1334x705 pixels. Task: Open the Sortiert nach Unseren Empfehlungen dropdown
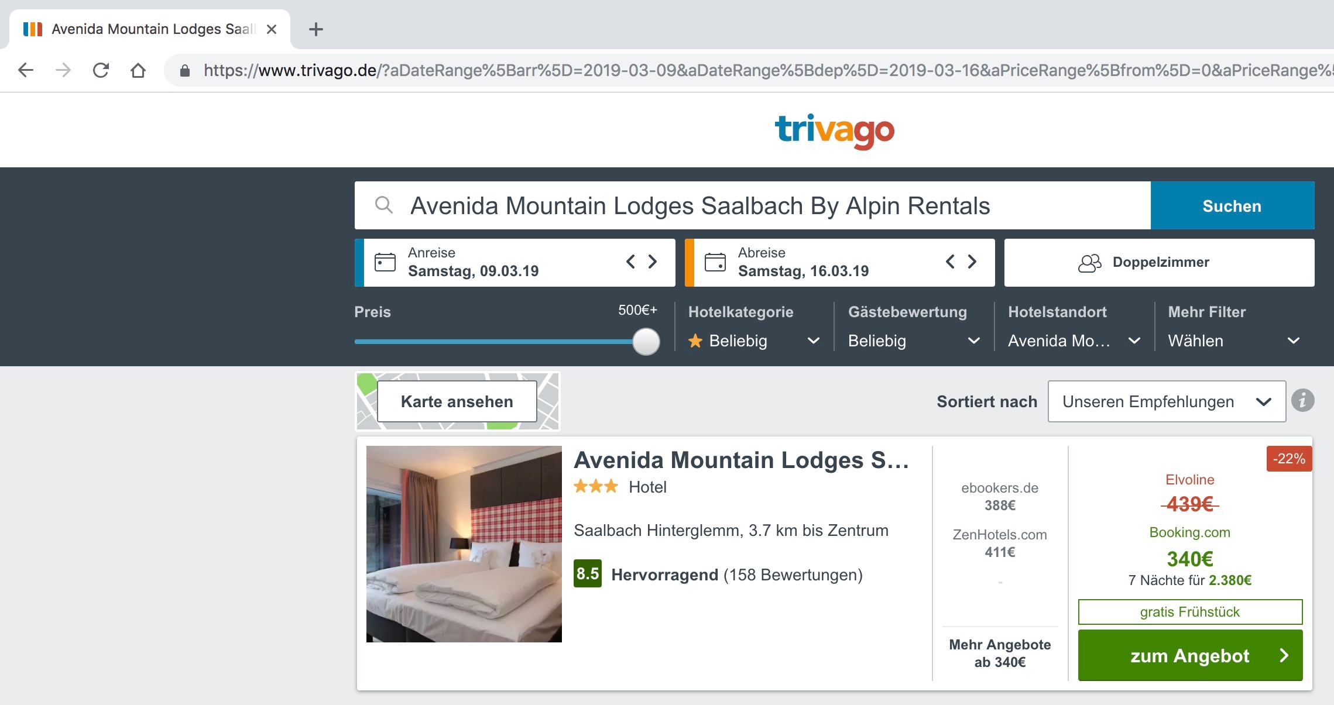point(1167,401)
